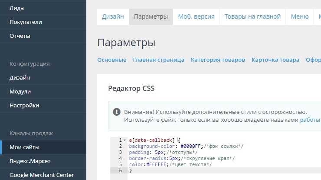Open Google Merchant Center channel
Viewport: 321px width, 180px height.
42,175
